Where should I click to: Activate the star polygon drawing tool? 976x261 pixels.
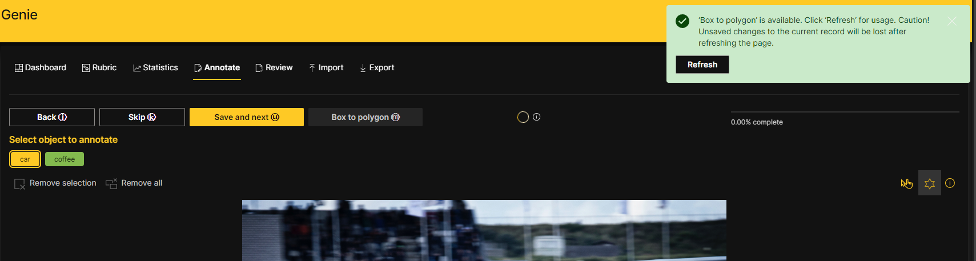[930, 183]
